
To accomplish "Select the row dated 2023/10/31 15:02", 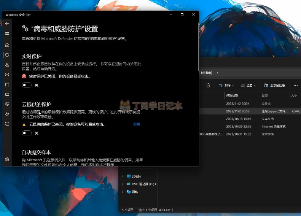I will 250,134.
